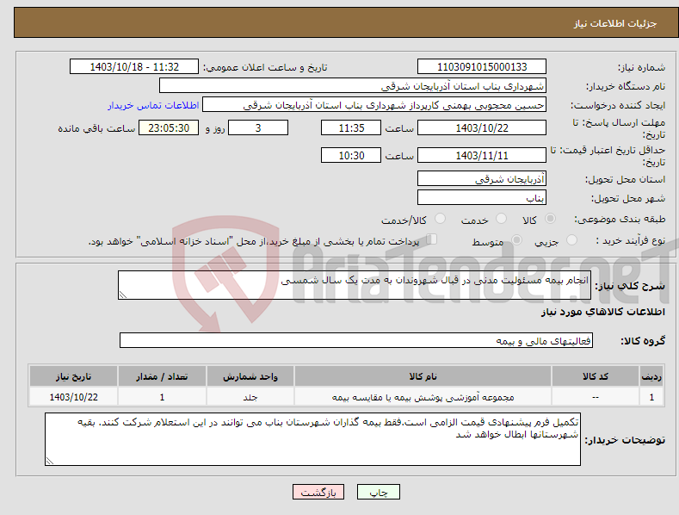Click the response deadline date 1403/10/22 field

(482, 127)
